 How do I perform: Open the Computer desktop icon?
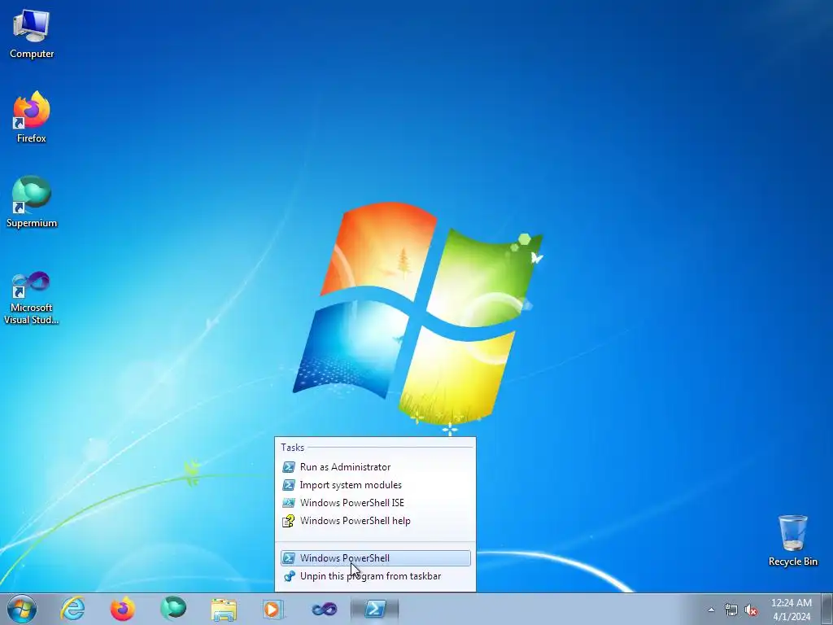pos(32,35)
